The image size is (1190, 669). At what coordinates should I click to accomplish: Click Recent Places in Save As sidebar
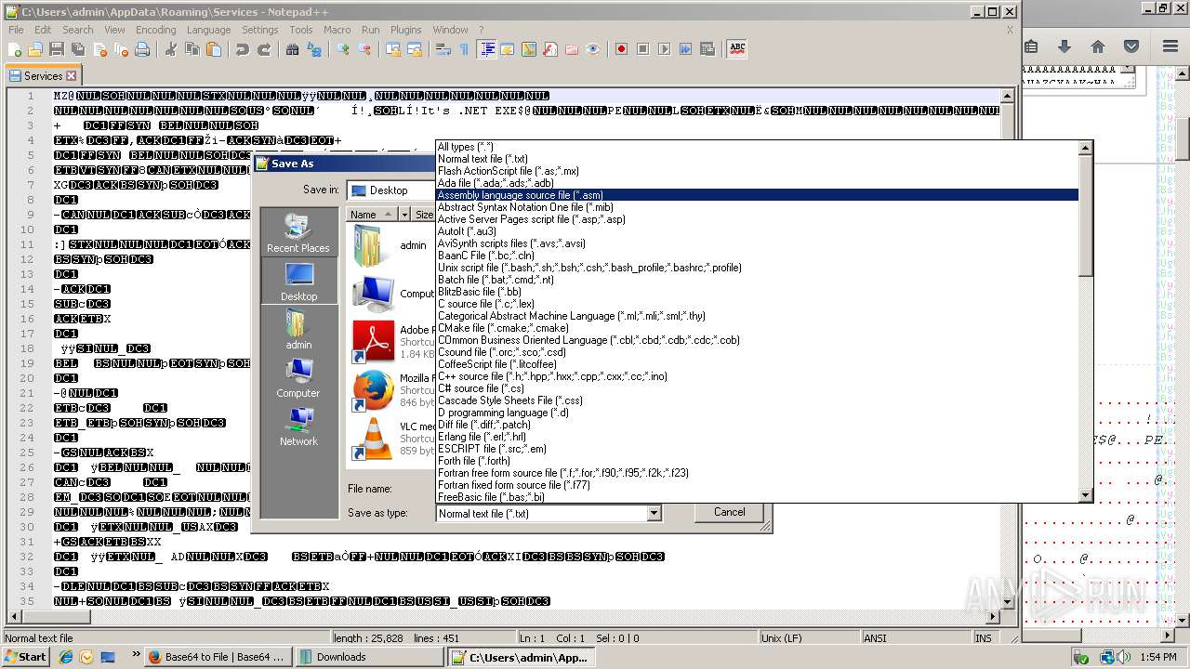(297, 232)
